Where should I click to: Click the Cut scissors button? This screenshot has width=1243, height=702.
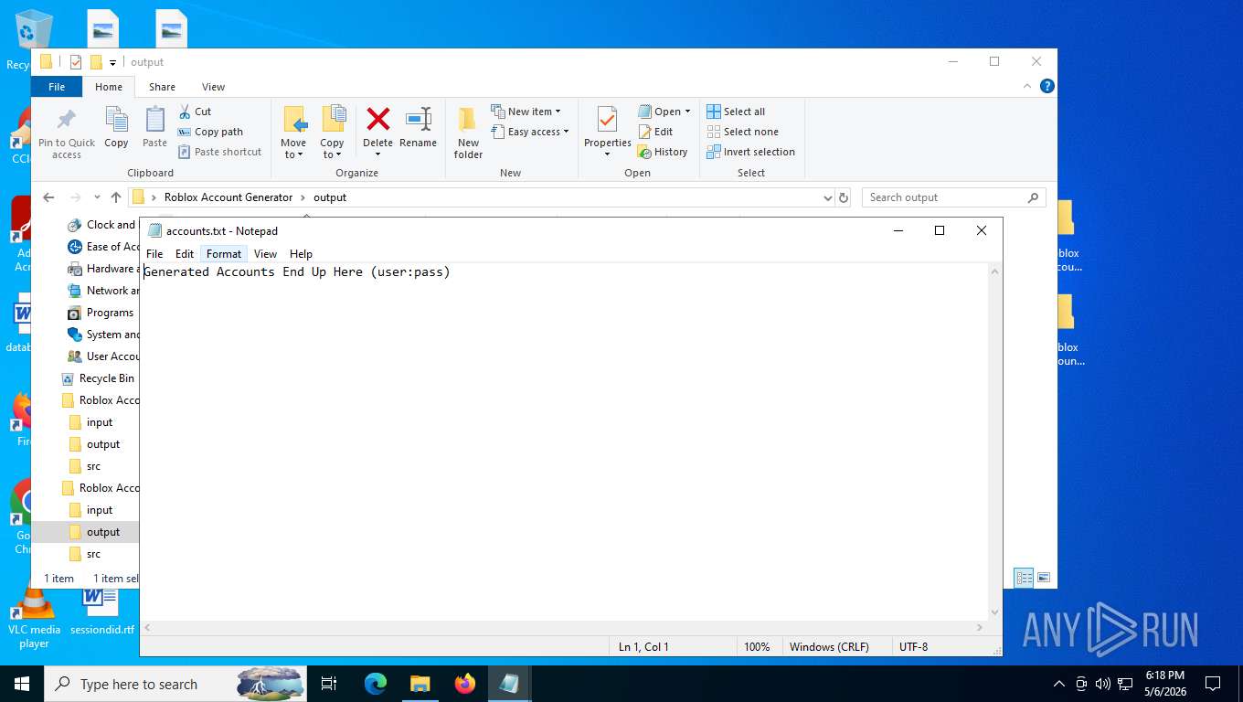(195, 112)
